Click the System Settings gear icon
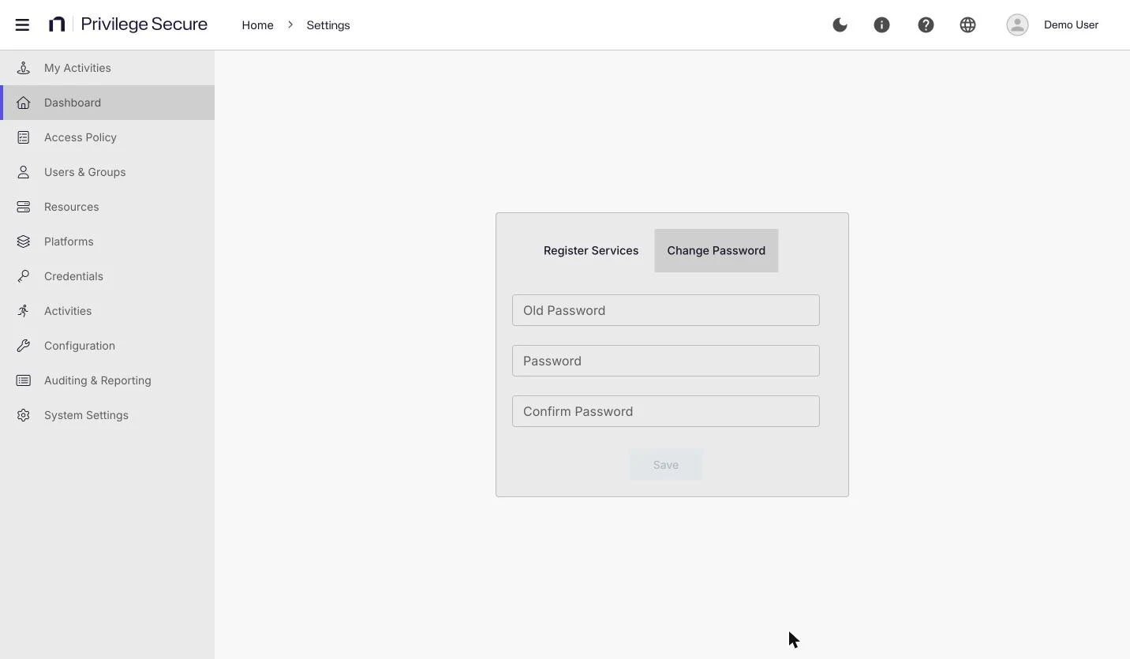The height and width of the screenshot is (659, 1130). click(24, 415)
